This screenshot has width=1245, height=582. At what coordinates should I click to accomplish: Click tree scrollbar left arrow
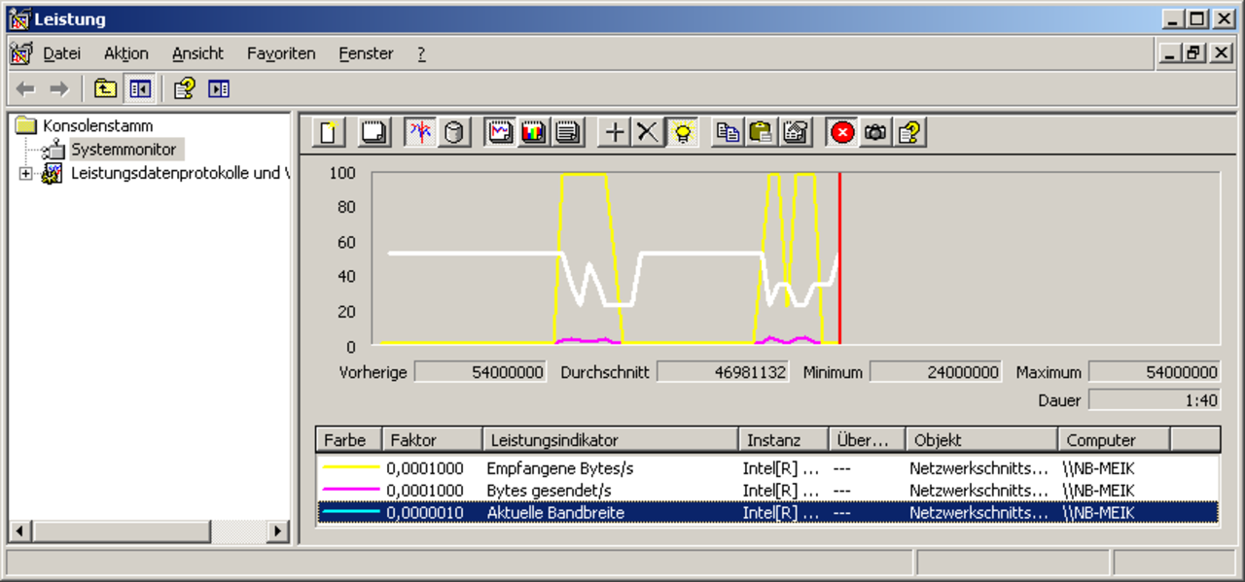(x=18, y=531)
